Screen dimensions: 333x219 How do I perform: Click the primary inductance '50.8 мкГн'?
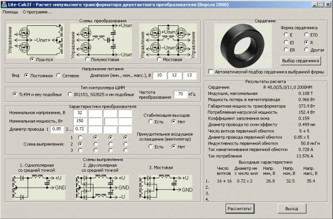310,143
